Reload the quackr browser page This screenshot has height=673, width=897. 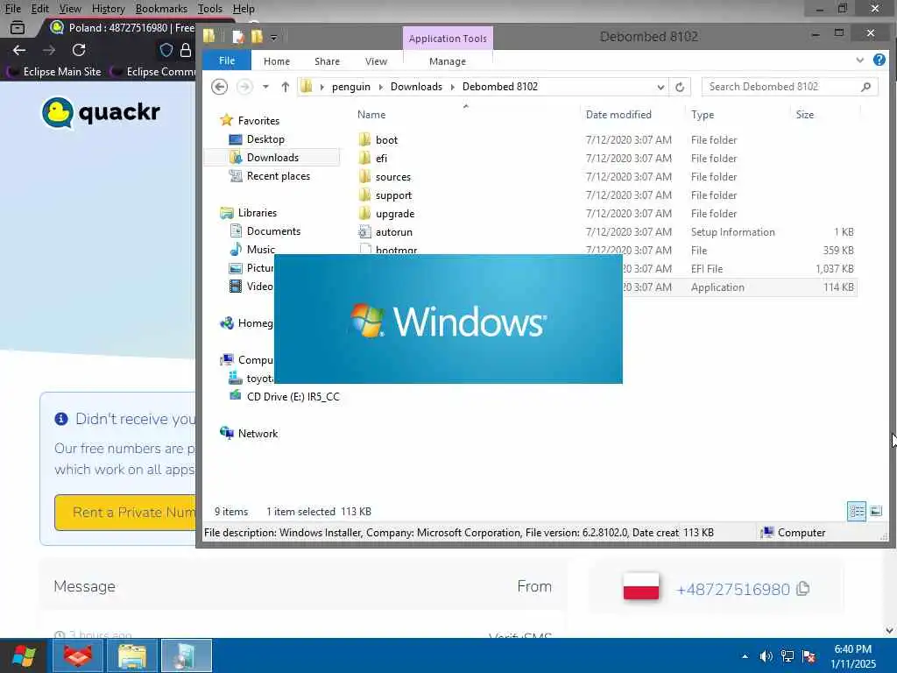pos(79,50)
